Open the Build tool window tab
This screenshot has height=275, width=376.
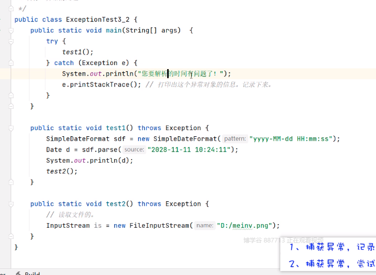coord(32,273)
